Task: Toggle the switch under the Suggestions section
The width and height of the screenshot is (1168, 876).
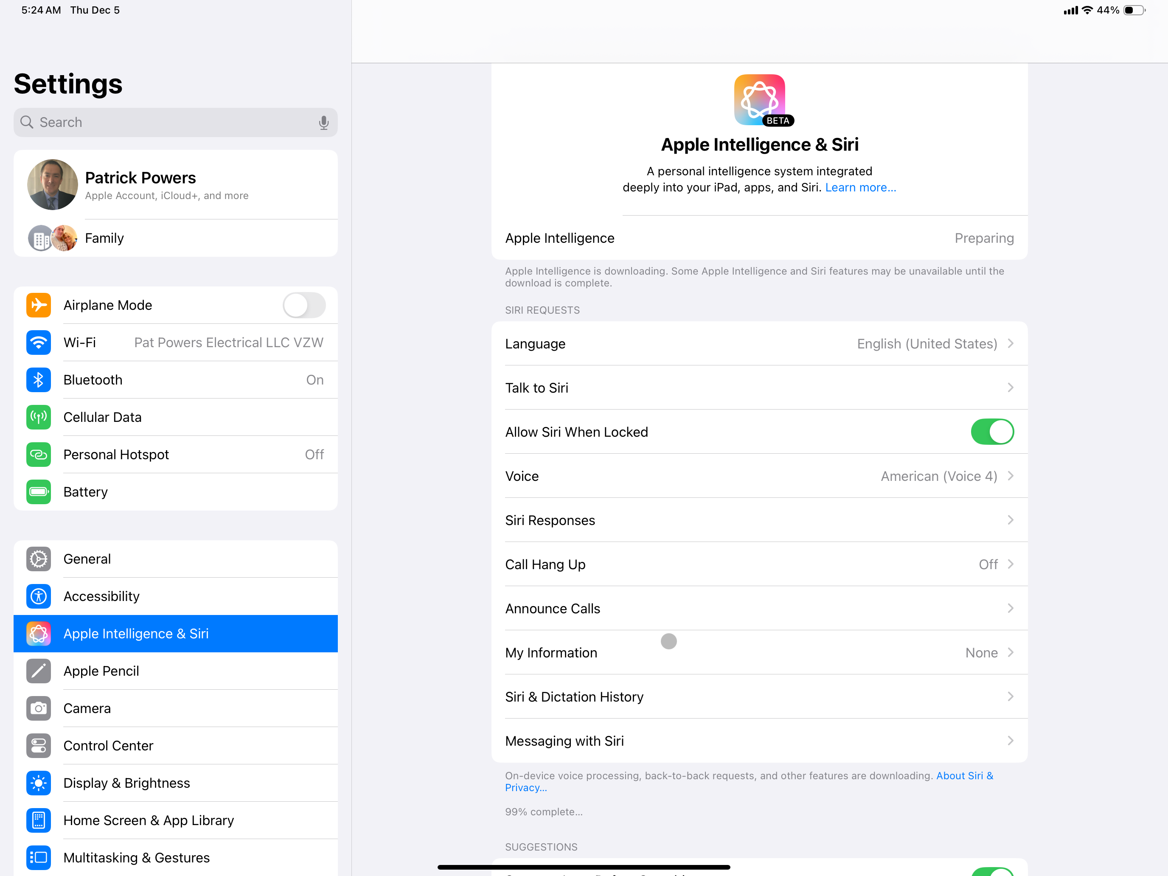Action: [992, 871]
